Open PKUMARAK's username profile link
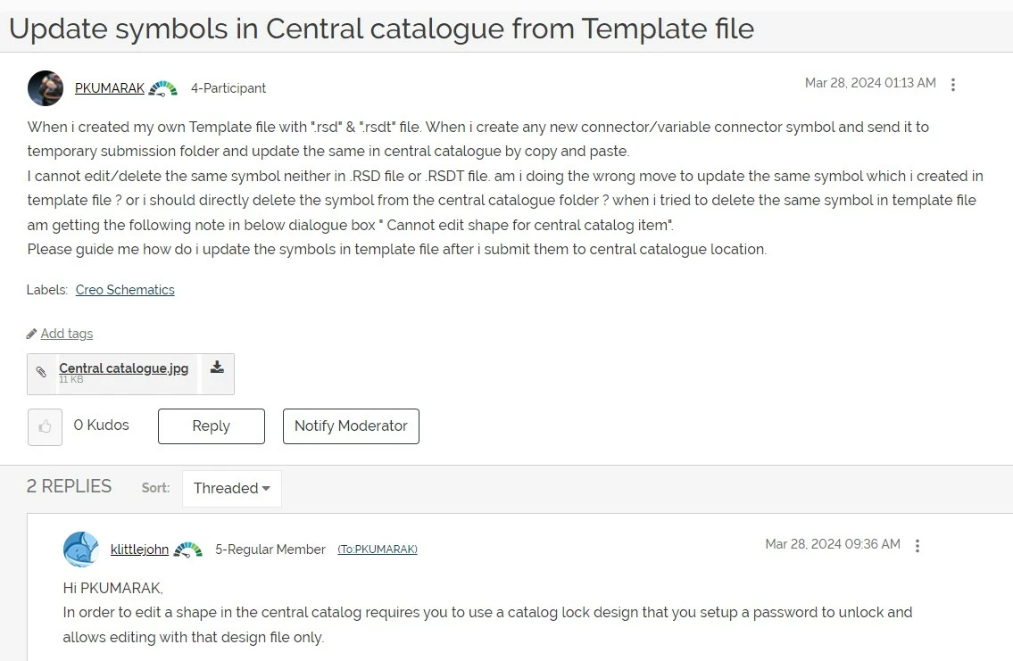 [110, 88]
